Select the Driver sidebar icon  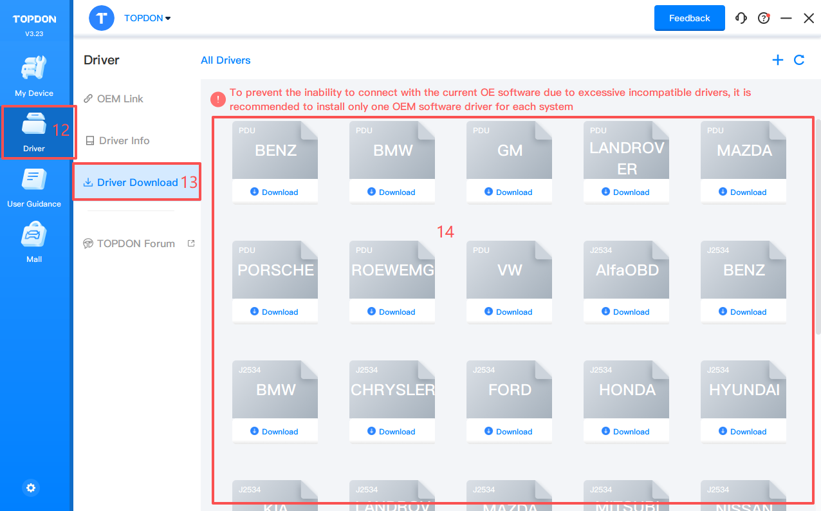click(x=34, y=131)
